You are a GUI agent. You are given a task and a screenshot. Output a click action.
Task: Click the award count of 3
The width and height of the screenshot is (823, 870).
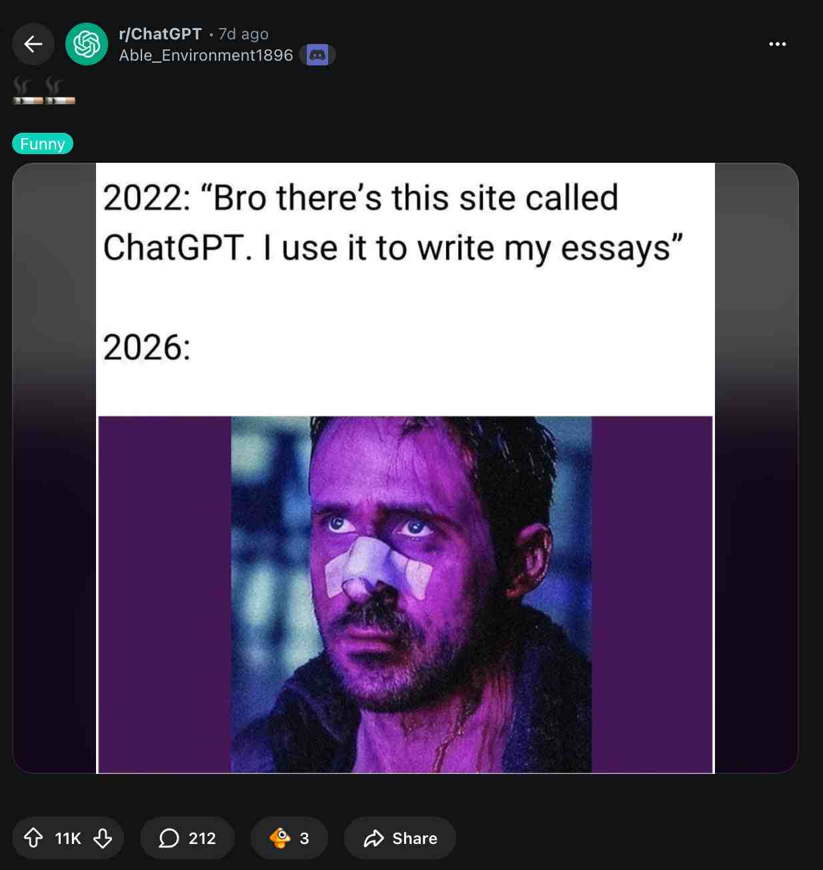point(304,838)
